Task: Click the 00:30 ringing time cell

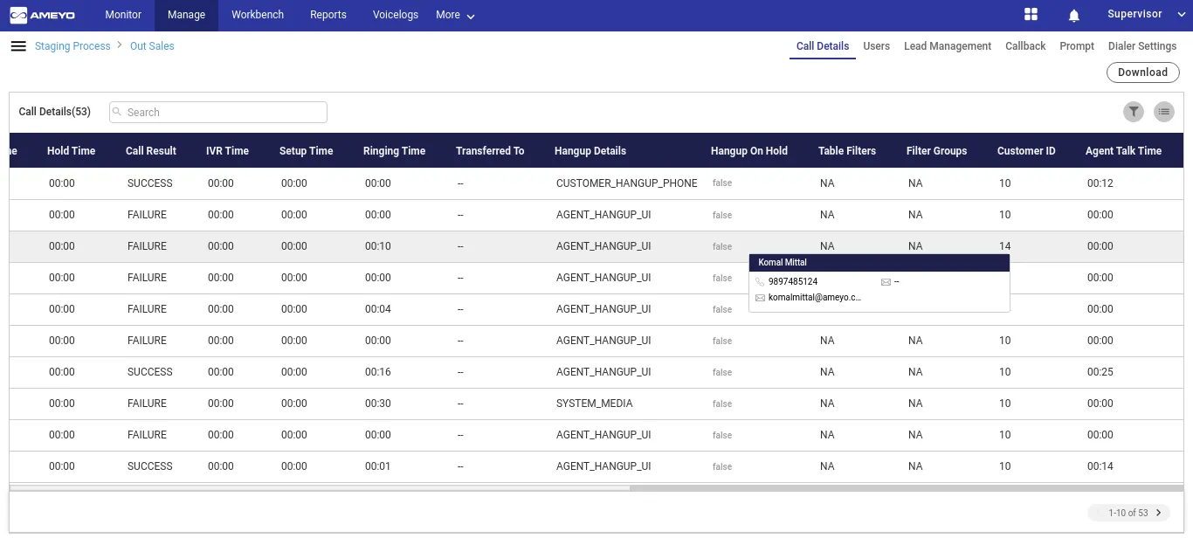Action: [378, 404]
